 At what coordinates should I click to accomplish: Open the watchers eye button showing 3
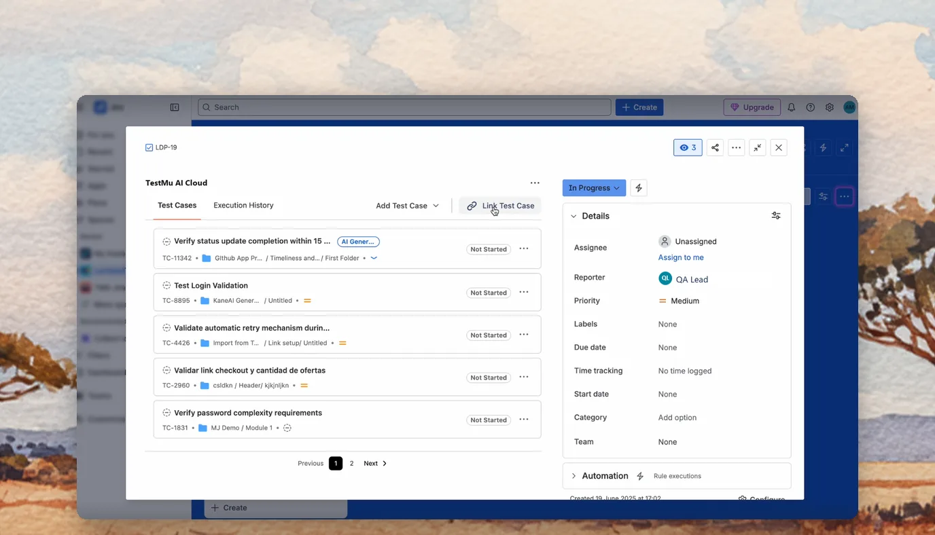[x=688, y=147]
